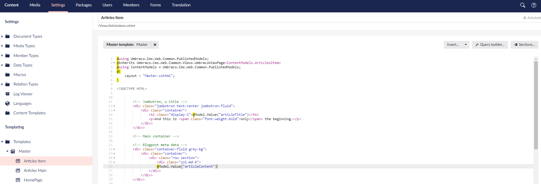Click the Insert button
541x184 pixels.
(x=453, y=45)
